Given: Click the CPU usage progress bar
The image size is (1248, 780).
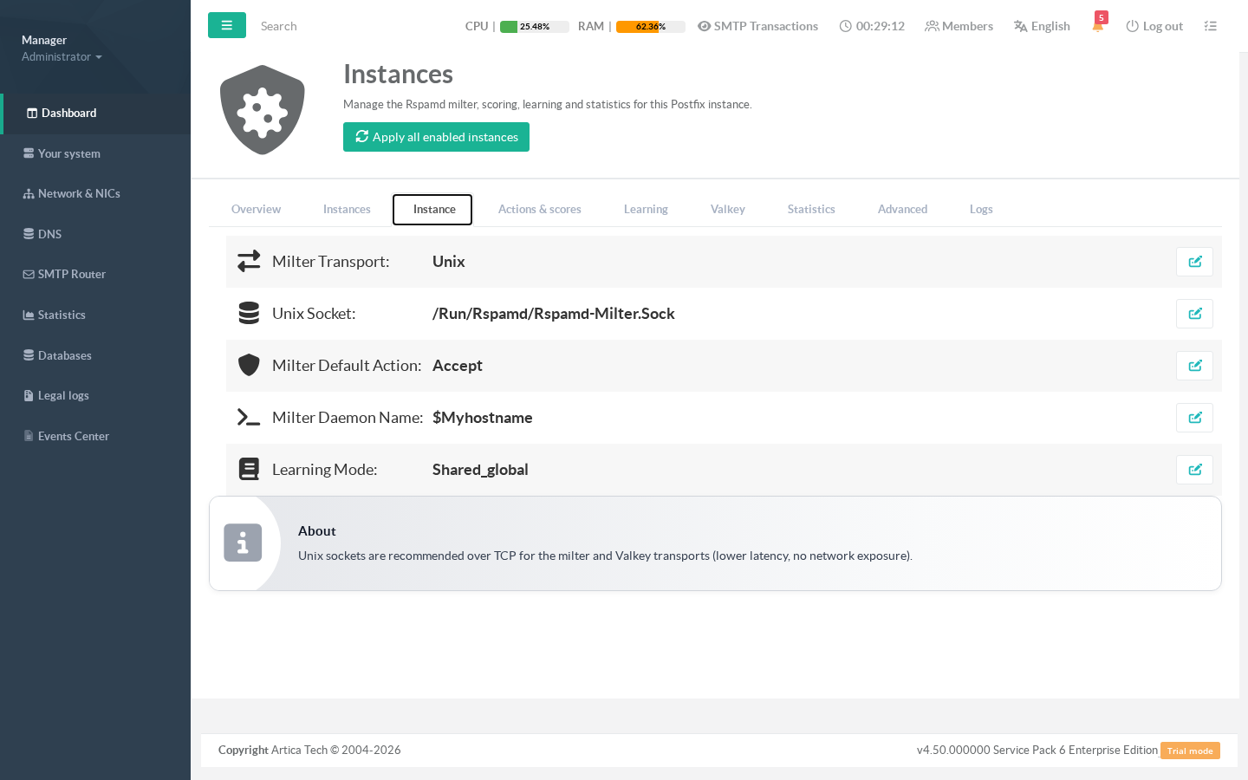Looking at the screenshot, I should (534, 26).
